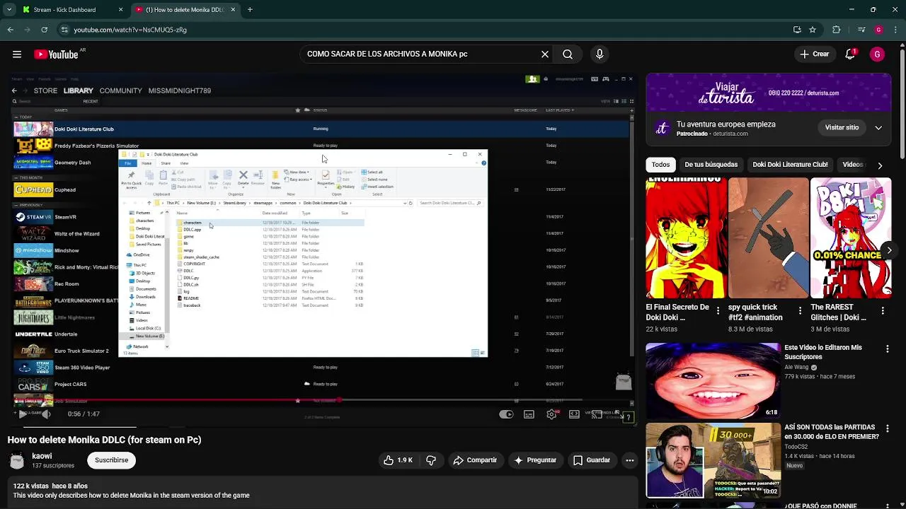This screenshot has height=509, width=906.
Task: Run the search with the magnifier button
Action: [568, 54]
